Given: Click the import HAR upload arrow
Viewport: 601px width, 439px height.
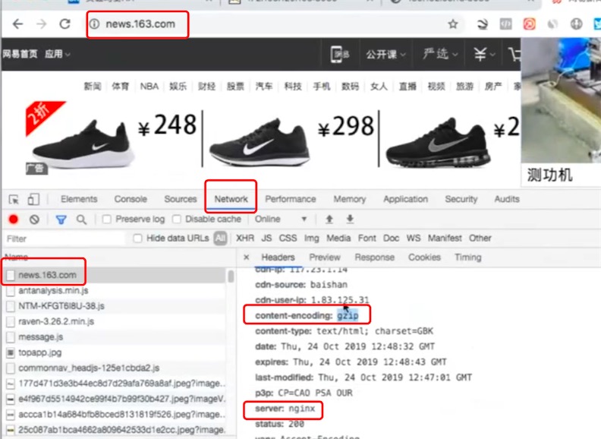Looking at the screenshot, I should [x=329, y=219].
